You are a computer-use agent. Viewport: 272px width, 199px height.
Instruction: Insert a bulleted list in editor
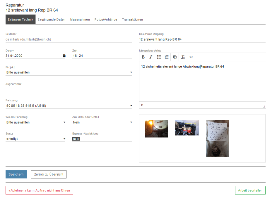click(x=159, y=57)
